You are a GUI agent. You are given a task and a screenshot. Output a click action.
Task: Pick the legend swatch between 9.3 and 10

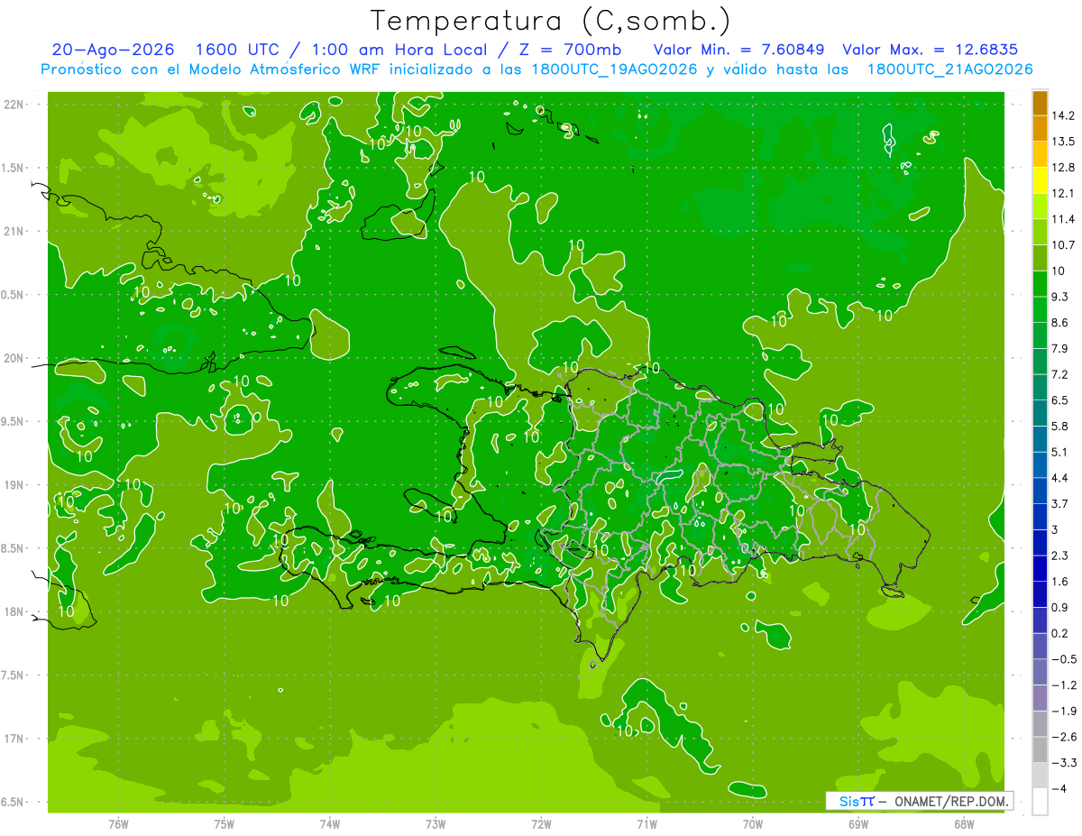(x=1040, y=284)
